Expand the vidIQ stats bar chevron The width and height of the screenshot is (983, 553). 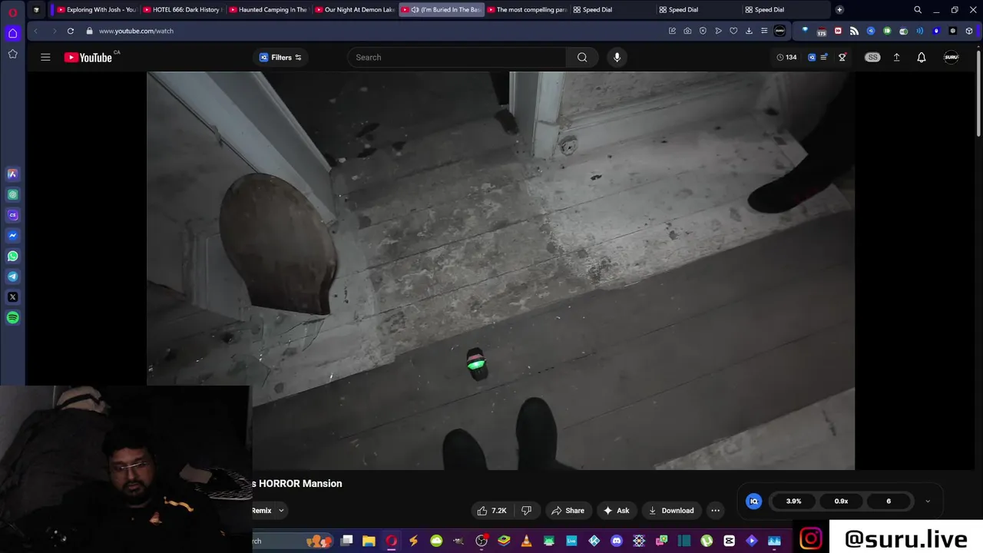927,502
